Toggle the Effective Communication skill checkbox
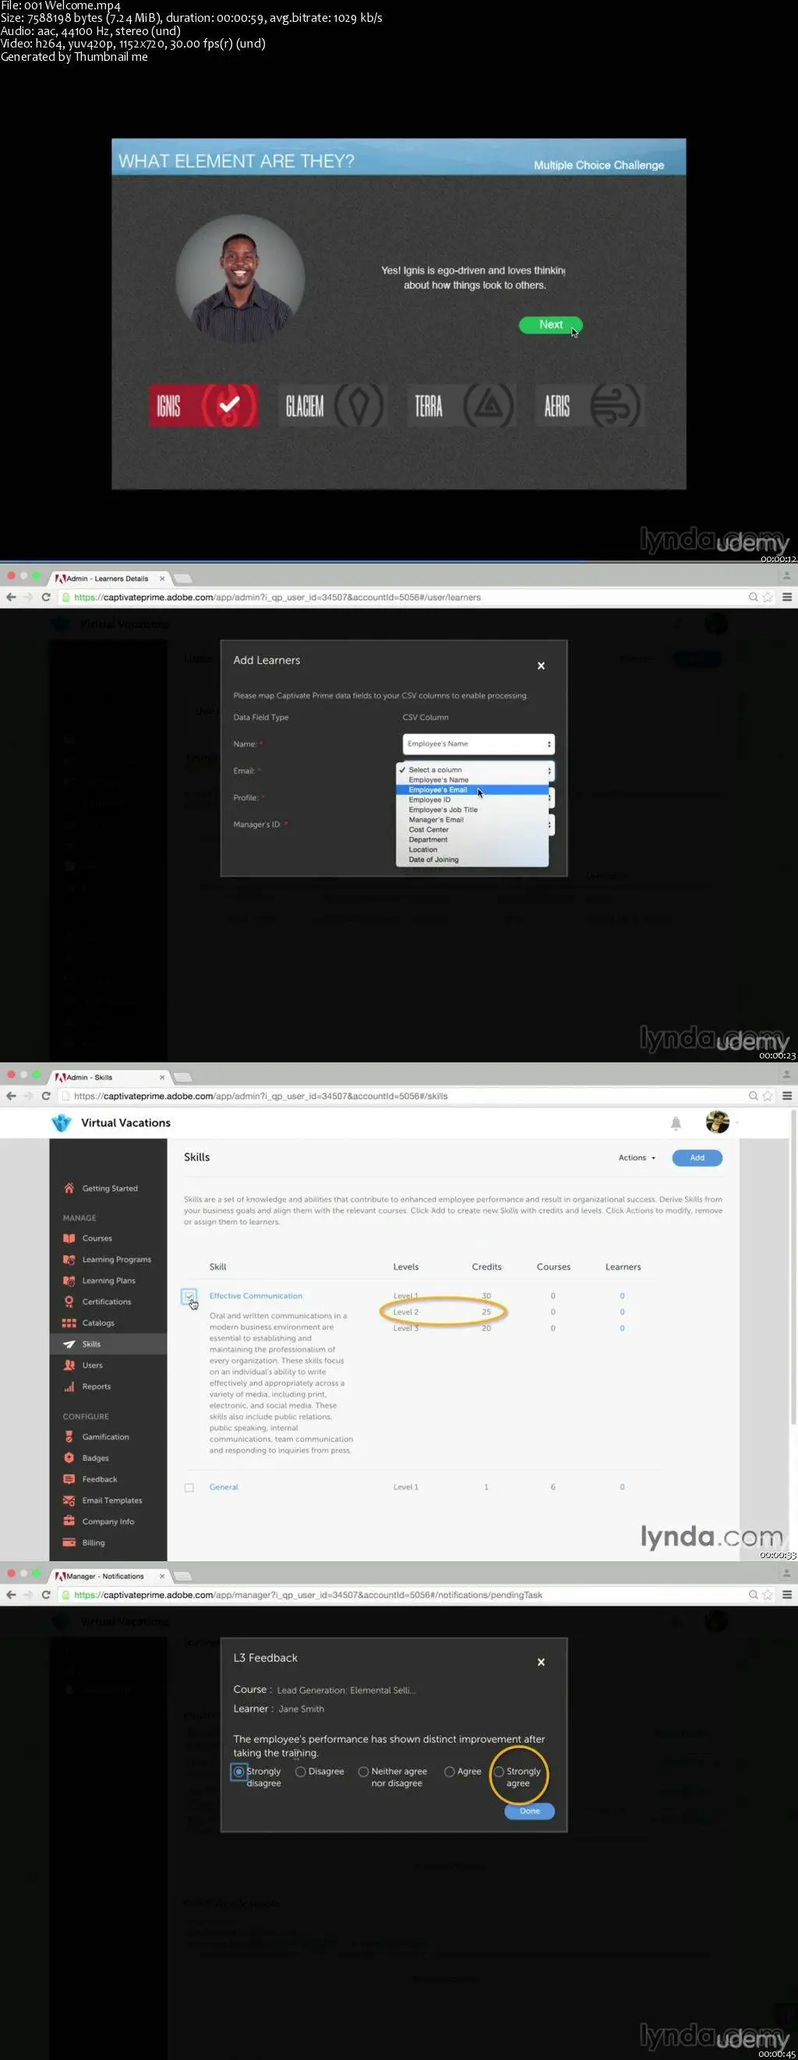This screenshot has width=798, height=2060. [x=189, y=1295]
